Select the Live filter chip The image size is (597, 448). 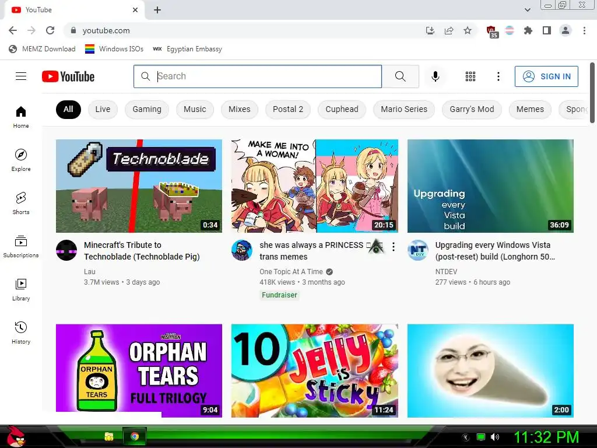coord(103,109)
